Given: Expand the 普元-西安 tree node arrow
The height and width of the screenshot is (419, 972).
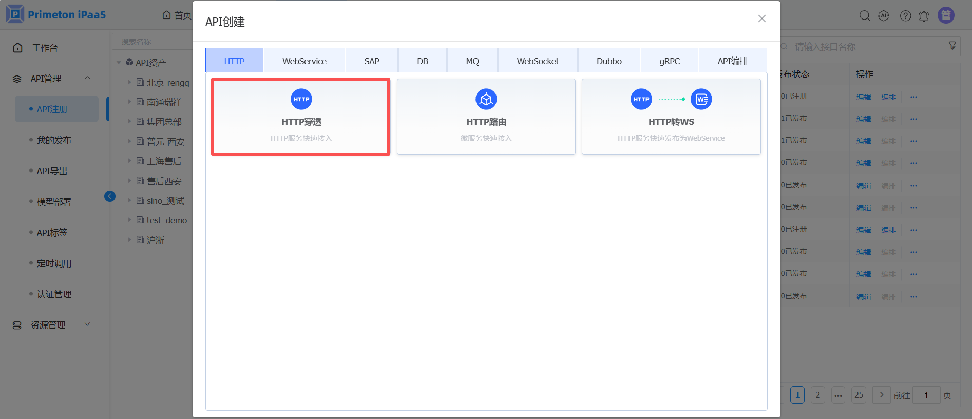Looking at the screenshot, I should coord(129,141).
